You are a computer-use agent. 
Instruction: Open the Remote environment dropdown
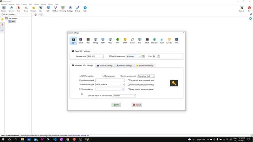pos(146,76)
